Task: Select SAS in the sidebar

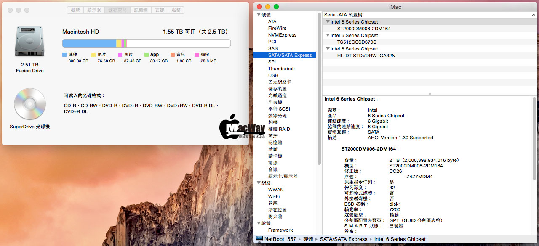Action: tap(273, 48)
